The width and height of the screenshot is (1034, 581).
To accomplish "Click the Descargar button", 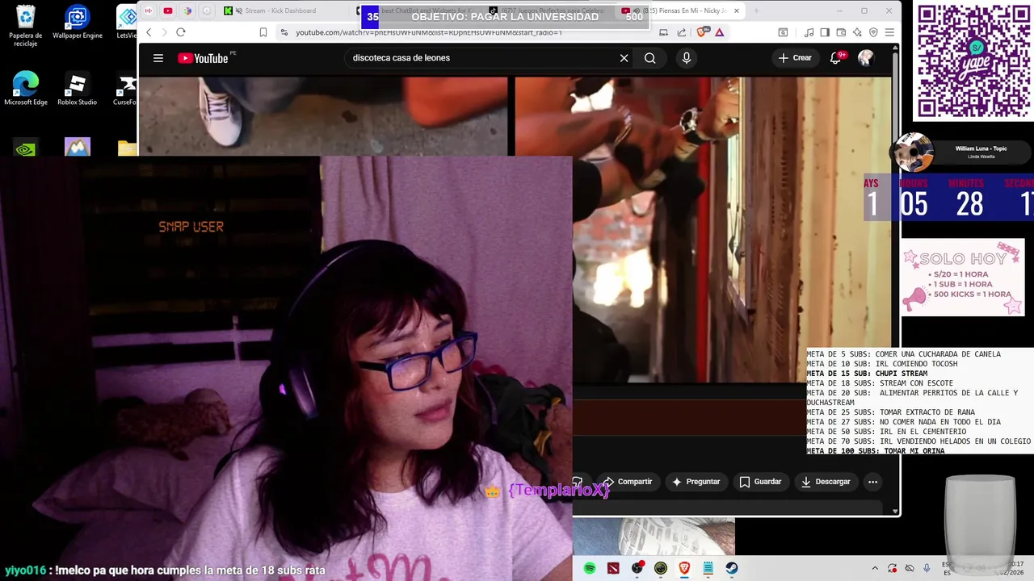I will pyautogui.click(x=826, y=482).
